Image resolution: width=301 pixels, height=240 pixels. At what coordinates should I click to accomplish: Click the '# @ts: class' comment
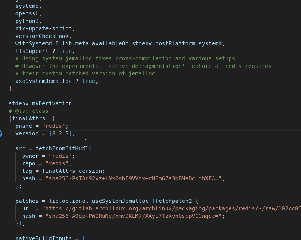point(28,111)
